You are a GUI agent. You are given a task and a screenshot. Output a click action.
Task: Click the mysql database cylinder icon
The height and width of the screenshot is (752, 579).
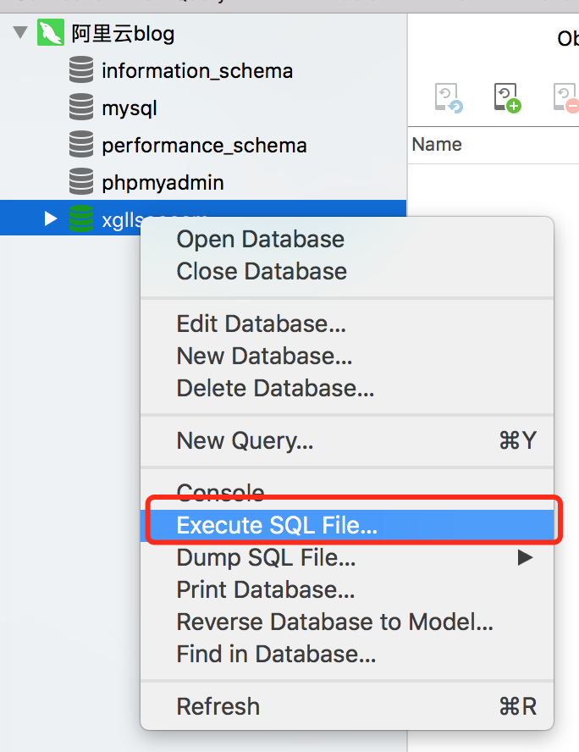pos(81,107)
